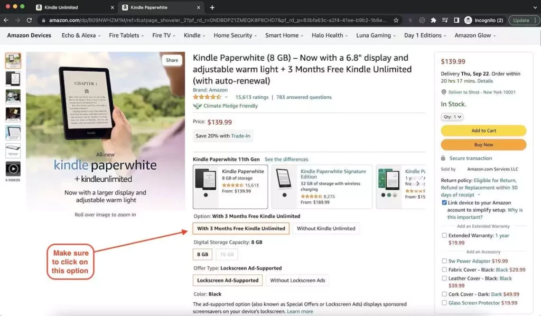Expand the Home Security menu
The width and height of the screenshot is (541, 316).
click(235, 35)
